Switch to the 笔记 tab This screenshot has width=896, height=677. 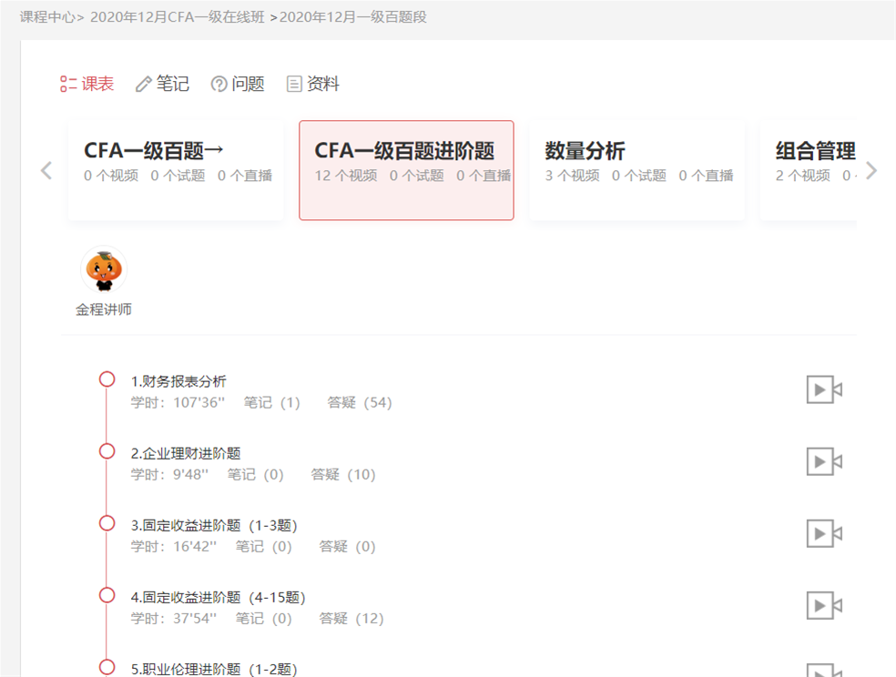[x=162, y=85]
